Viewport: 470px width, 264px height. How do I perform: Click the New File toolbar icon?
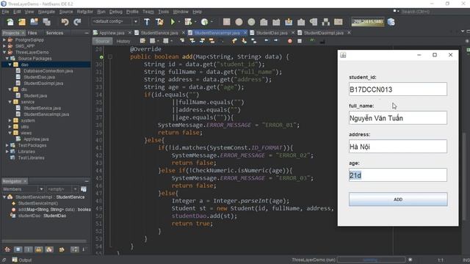coord(10,22)
